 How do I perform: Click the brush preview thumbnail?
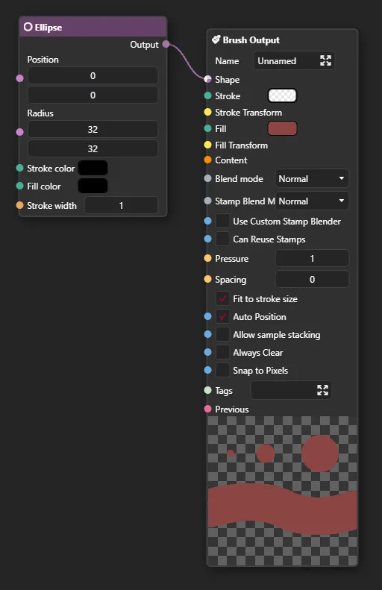(x=282, y=490)
